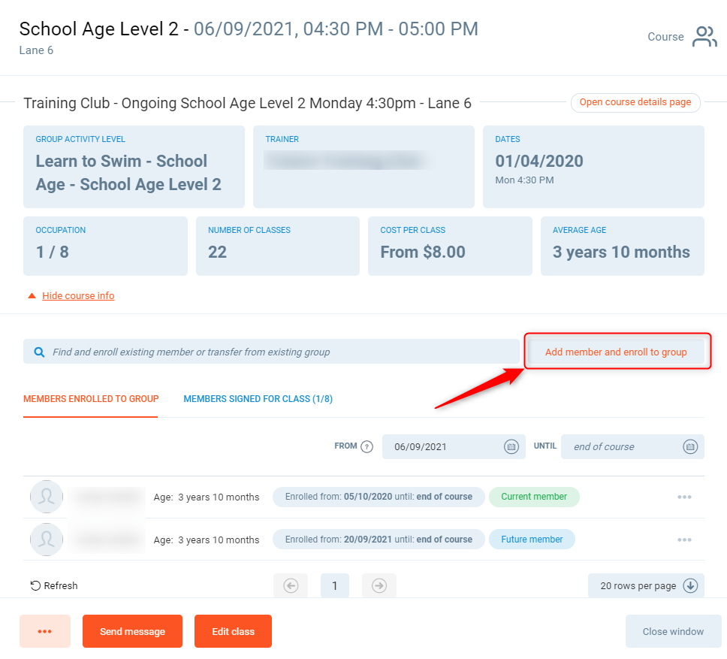This screenshot has height=659, width=727.
Task: Click the FROM help question mark icon
Action: 367,446
